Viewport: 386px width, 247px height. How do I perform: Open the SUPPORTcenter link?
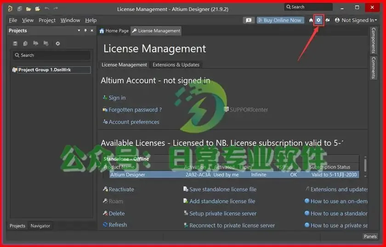coord(246,109)
